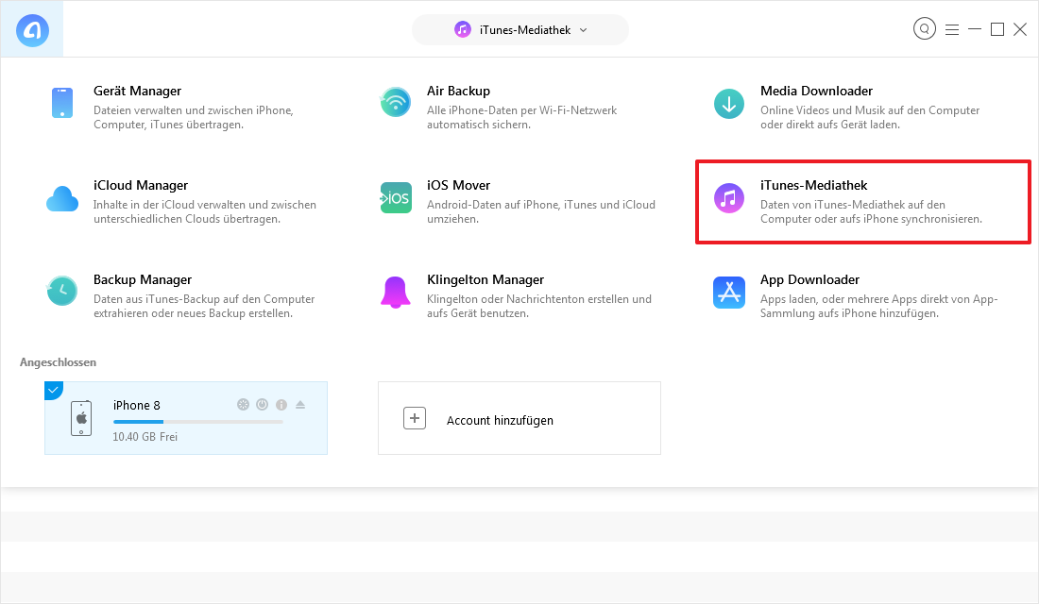1039x604 pixels.
Task: Open the hamburger menu in title bar
Action: point(952,30)
